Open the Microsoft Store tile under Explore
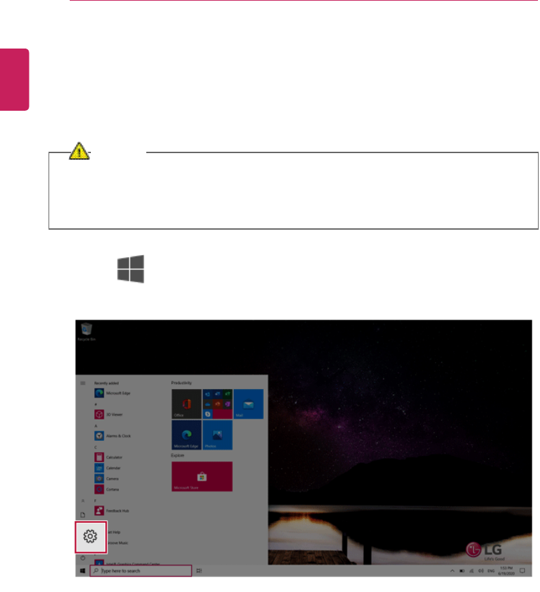540x592 pixels. tap(202, 476)
